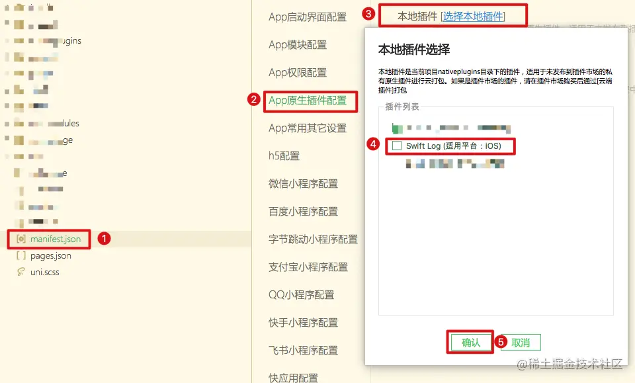Select h5配置 section
The image size is (635, 383).
click(x=284, y=156)
